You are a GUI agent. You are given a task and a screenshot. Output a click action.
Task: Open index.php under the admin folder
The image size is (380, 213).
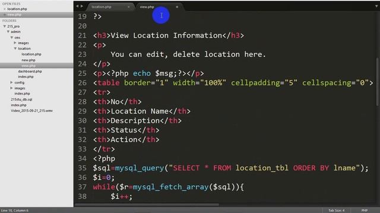(22, 93)
